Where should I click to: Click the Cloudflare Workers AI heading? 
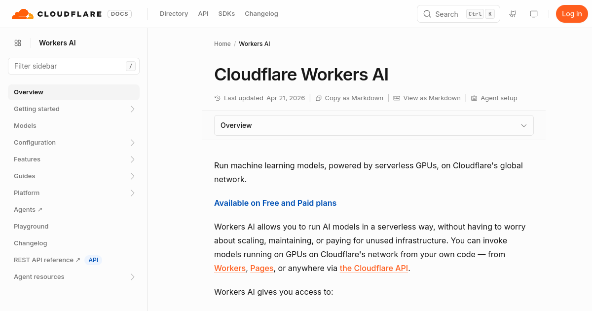pos(301,75)
